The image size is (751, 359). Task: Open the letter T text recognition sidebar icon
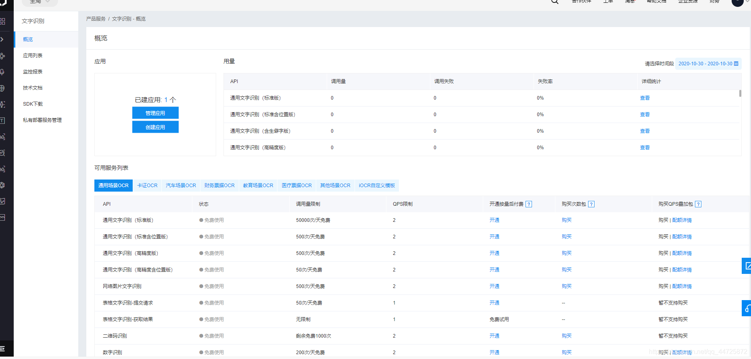(2, 120)
